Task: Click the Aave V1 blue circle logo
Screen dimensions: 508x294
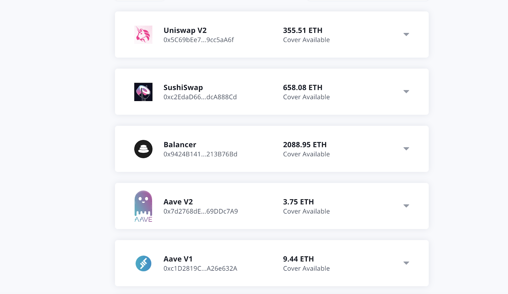Action: click(x=143, y=263)
